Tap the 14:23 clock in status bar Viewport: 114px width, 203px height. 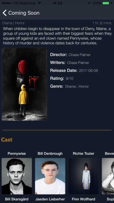[x=57, y=3]
